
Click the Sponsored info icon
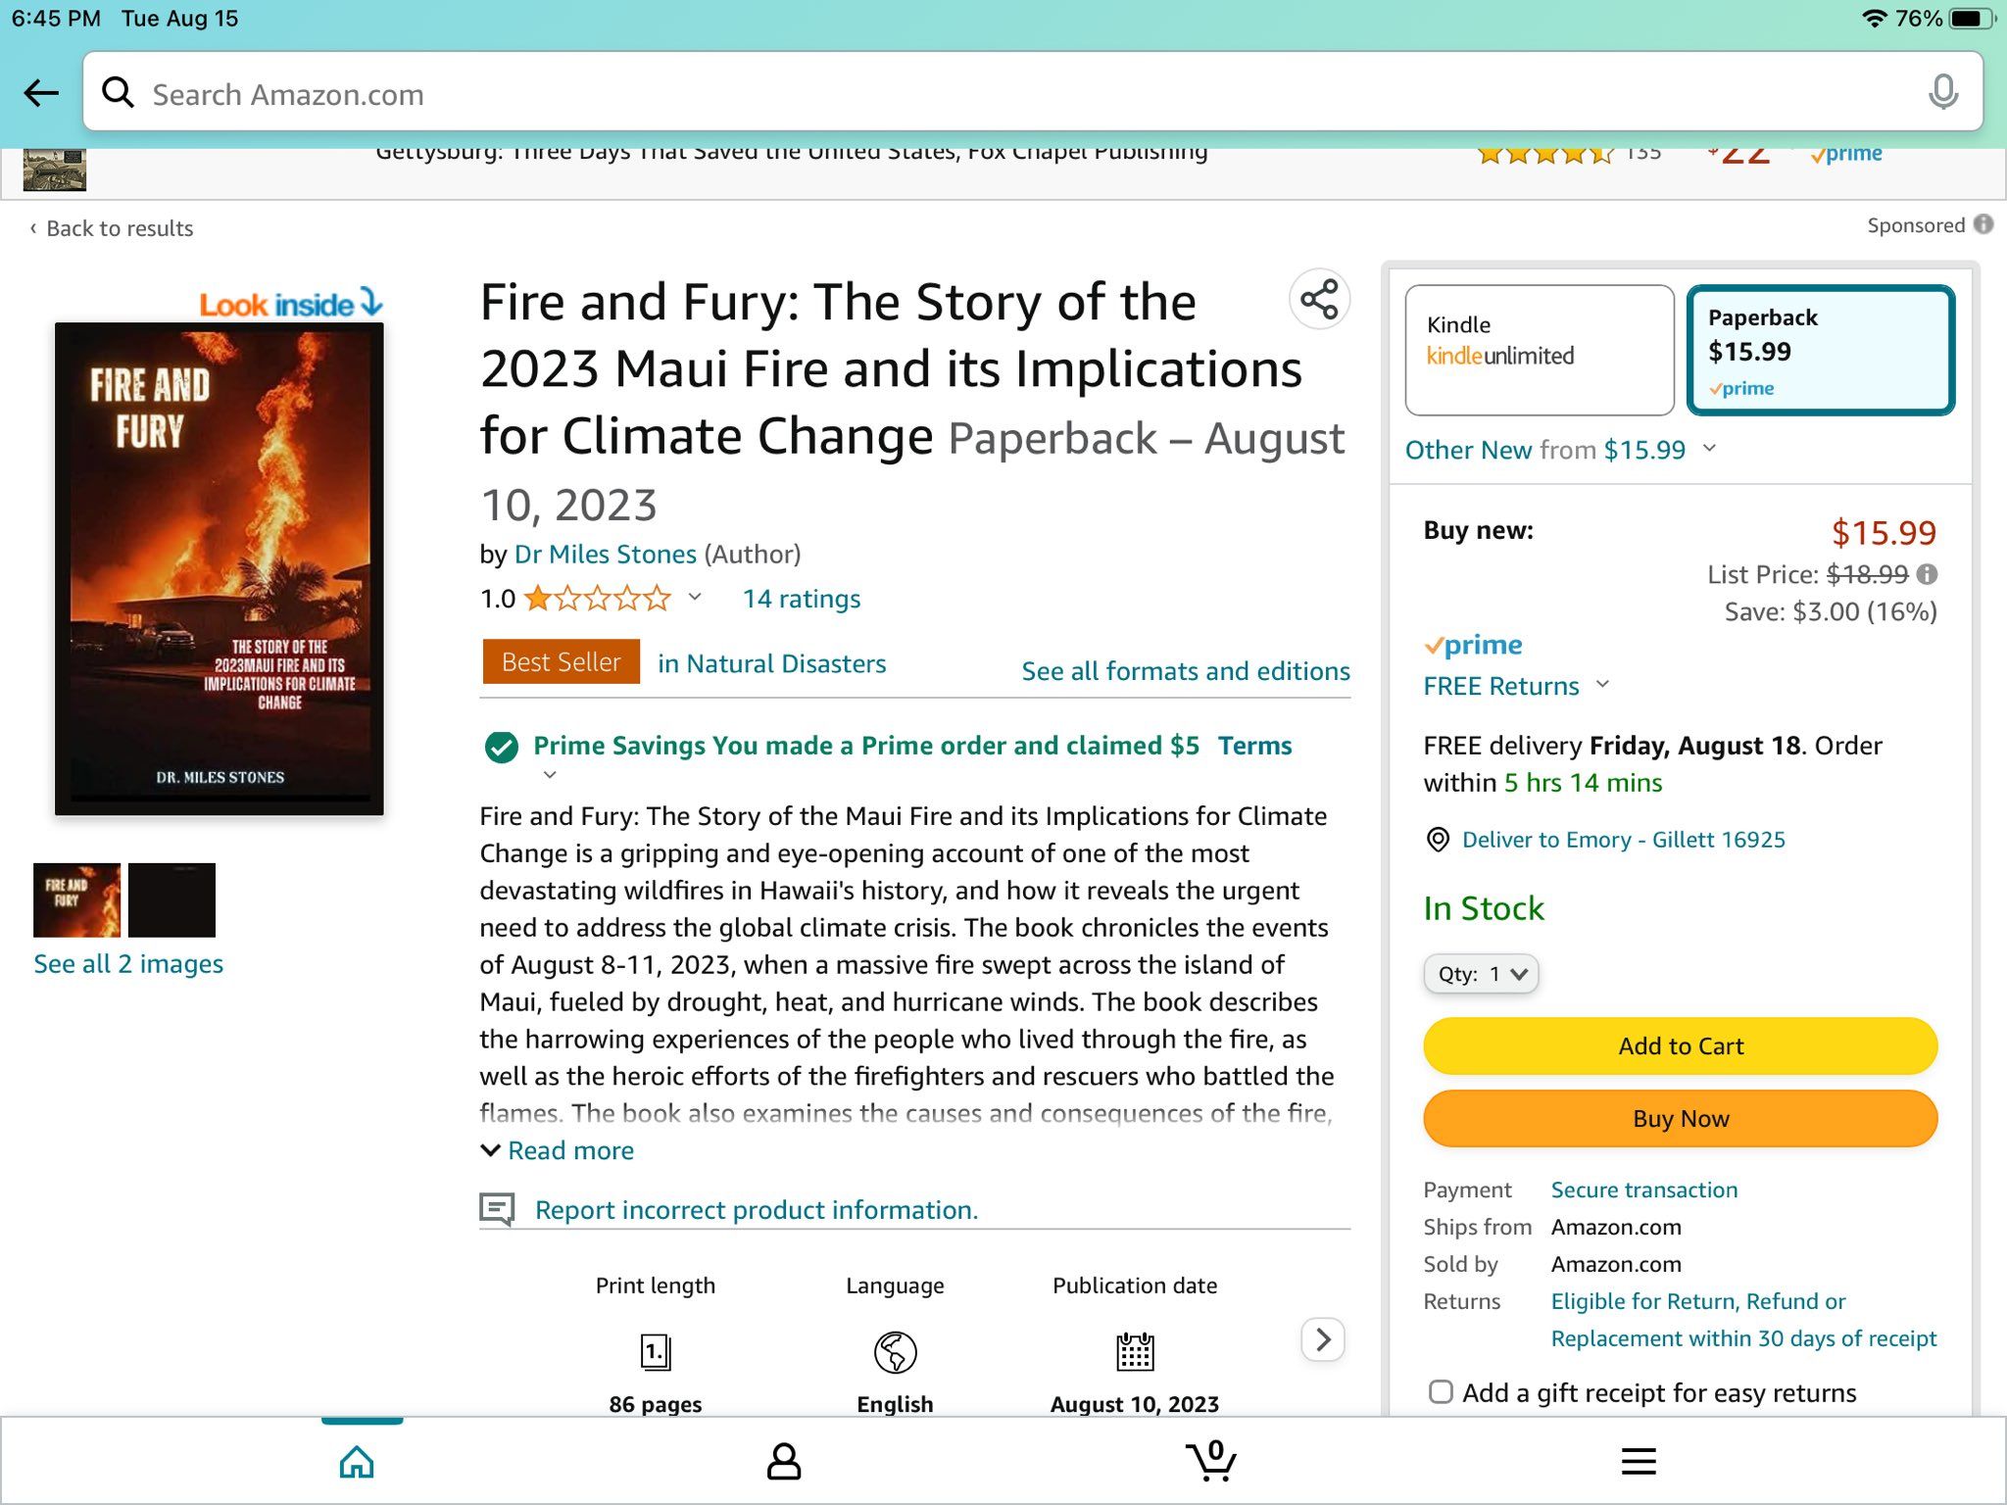tap(1983, 224)
